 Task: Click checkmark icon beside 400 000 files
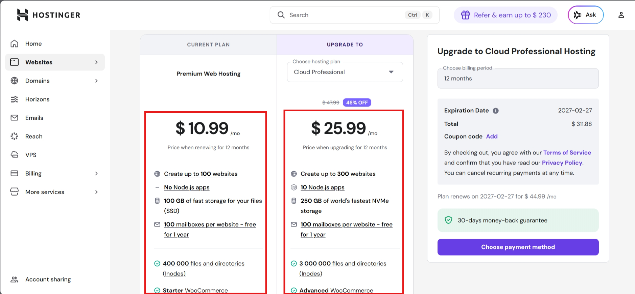click(x=157, y=264)
